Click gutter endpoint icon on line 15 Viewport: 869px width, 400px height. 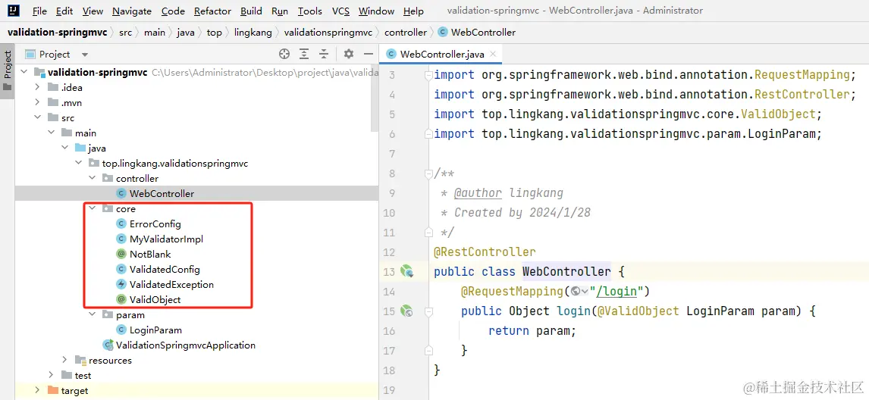pyautogui.click(x=407, y=311)
